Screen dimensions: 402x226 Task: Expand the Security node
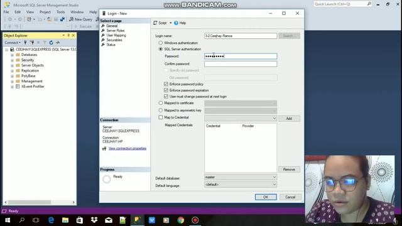pyautogui.click(x=12, y=60)
